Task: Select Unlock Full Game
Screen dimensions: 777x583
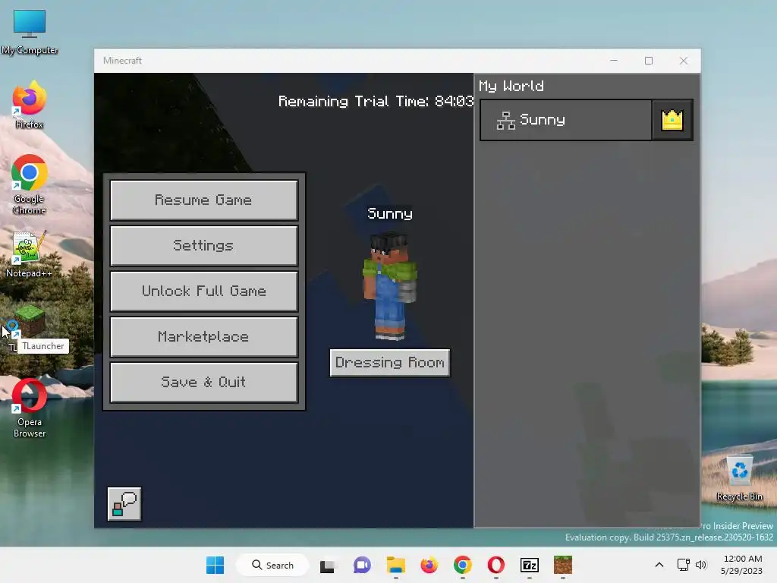Action: (203, 291)
